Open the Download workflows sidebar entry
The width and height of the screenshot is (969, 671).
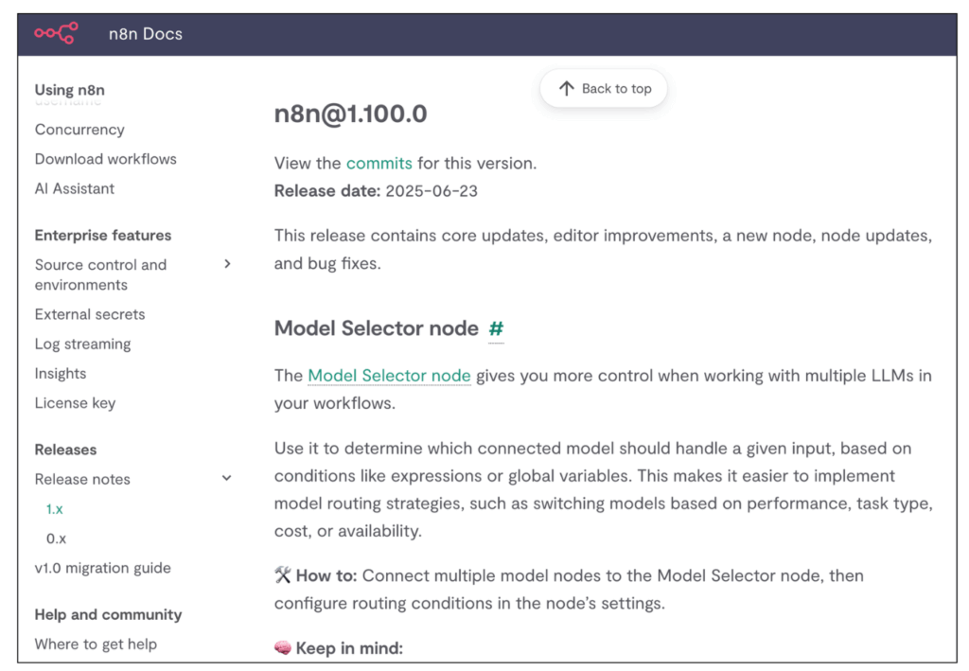point(105,159)
